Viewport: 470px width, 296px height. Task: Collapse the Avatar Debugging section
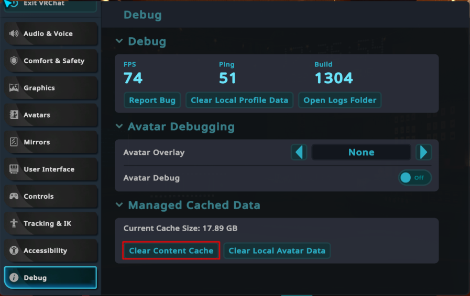tap(119, 127)
